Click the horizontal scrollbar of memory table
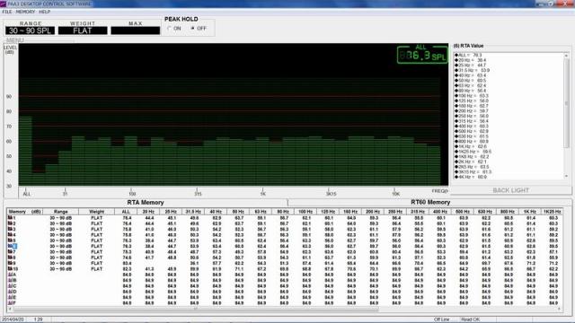Image resolution: width=575 pixels, height=323 pixels. click(285, 310)
